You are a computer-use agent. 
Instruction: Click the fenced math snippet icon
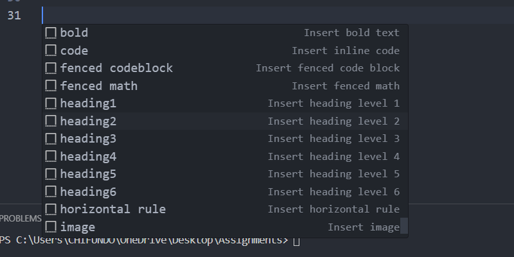coord(51,86)
